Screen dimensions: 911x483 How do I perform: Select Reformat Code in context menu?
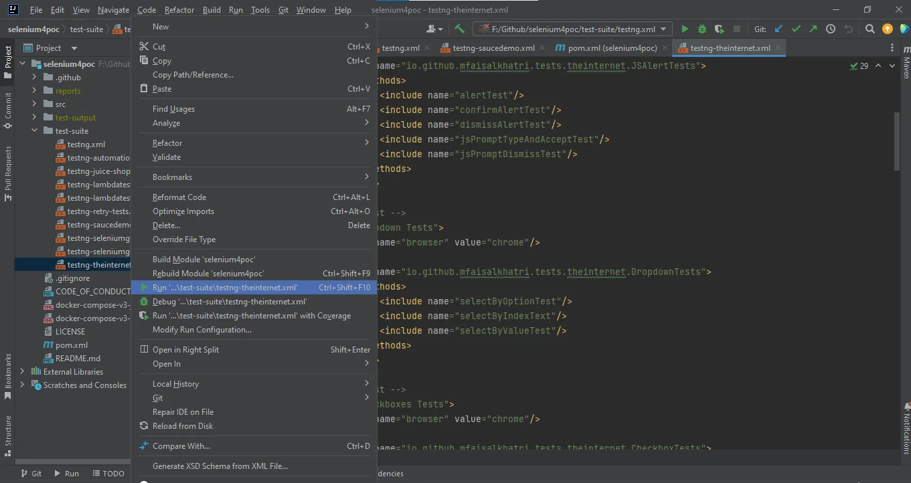(x=254, y=197)
